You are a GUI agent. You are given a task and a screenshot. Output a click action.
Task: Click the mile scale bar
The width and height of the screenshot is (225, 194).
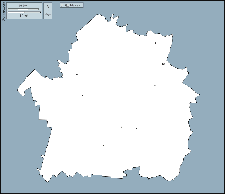24,12
